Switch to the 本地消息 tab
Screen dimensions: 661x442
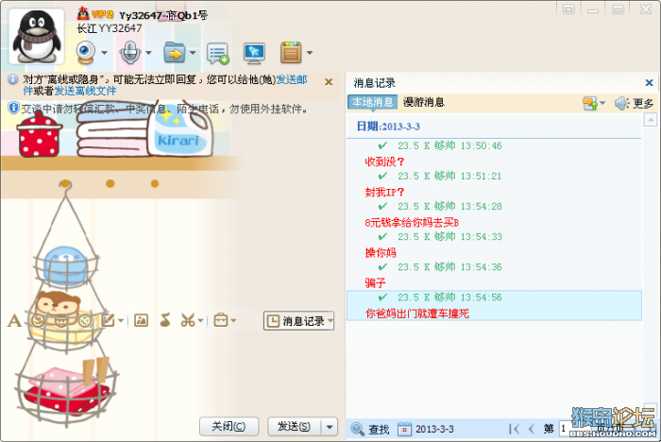(373, 102)
